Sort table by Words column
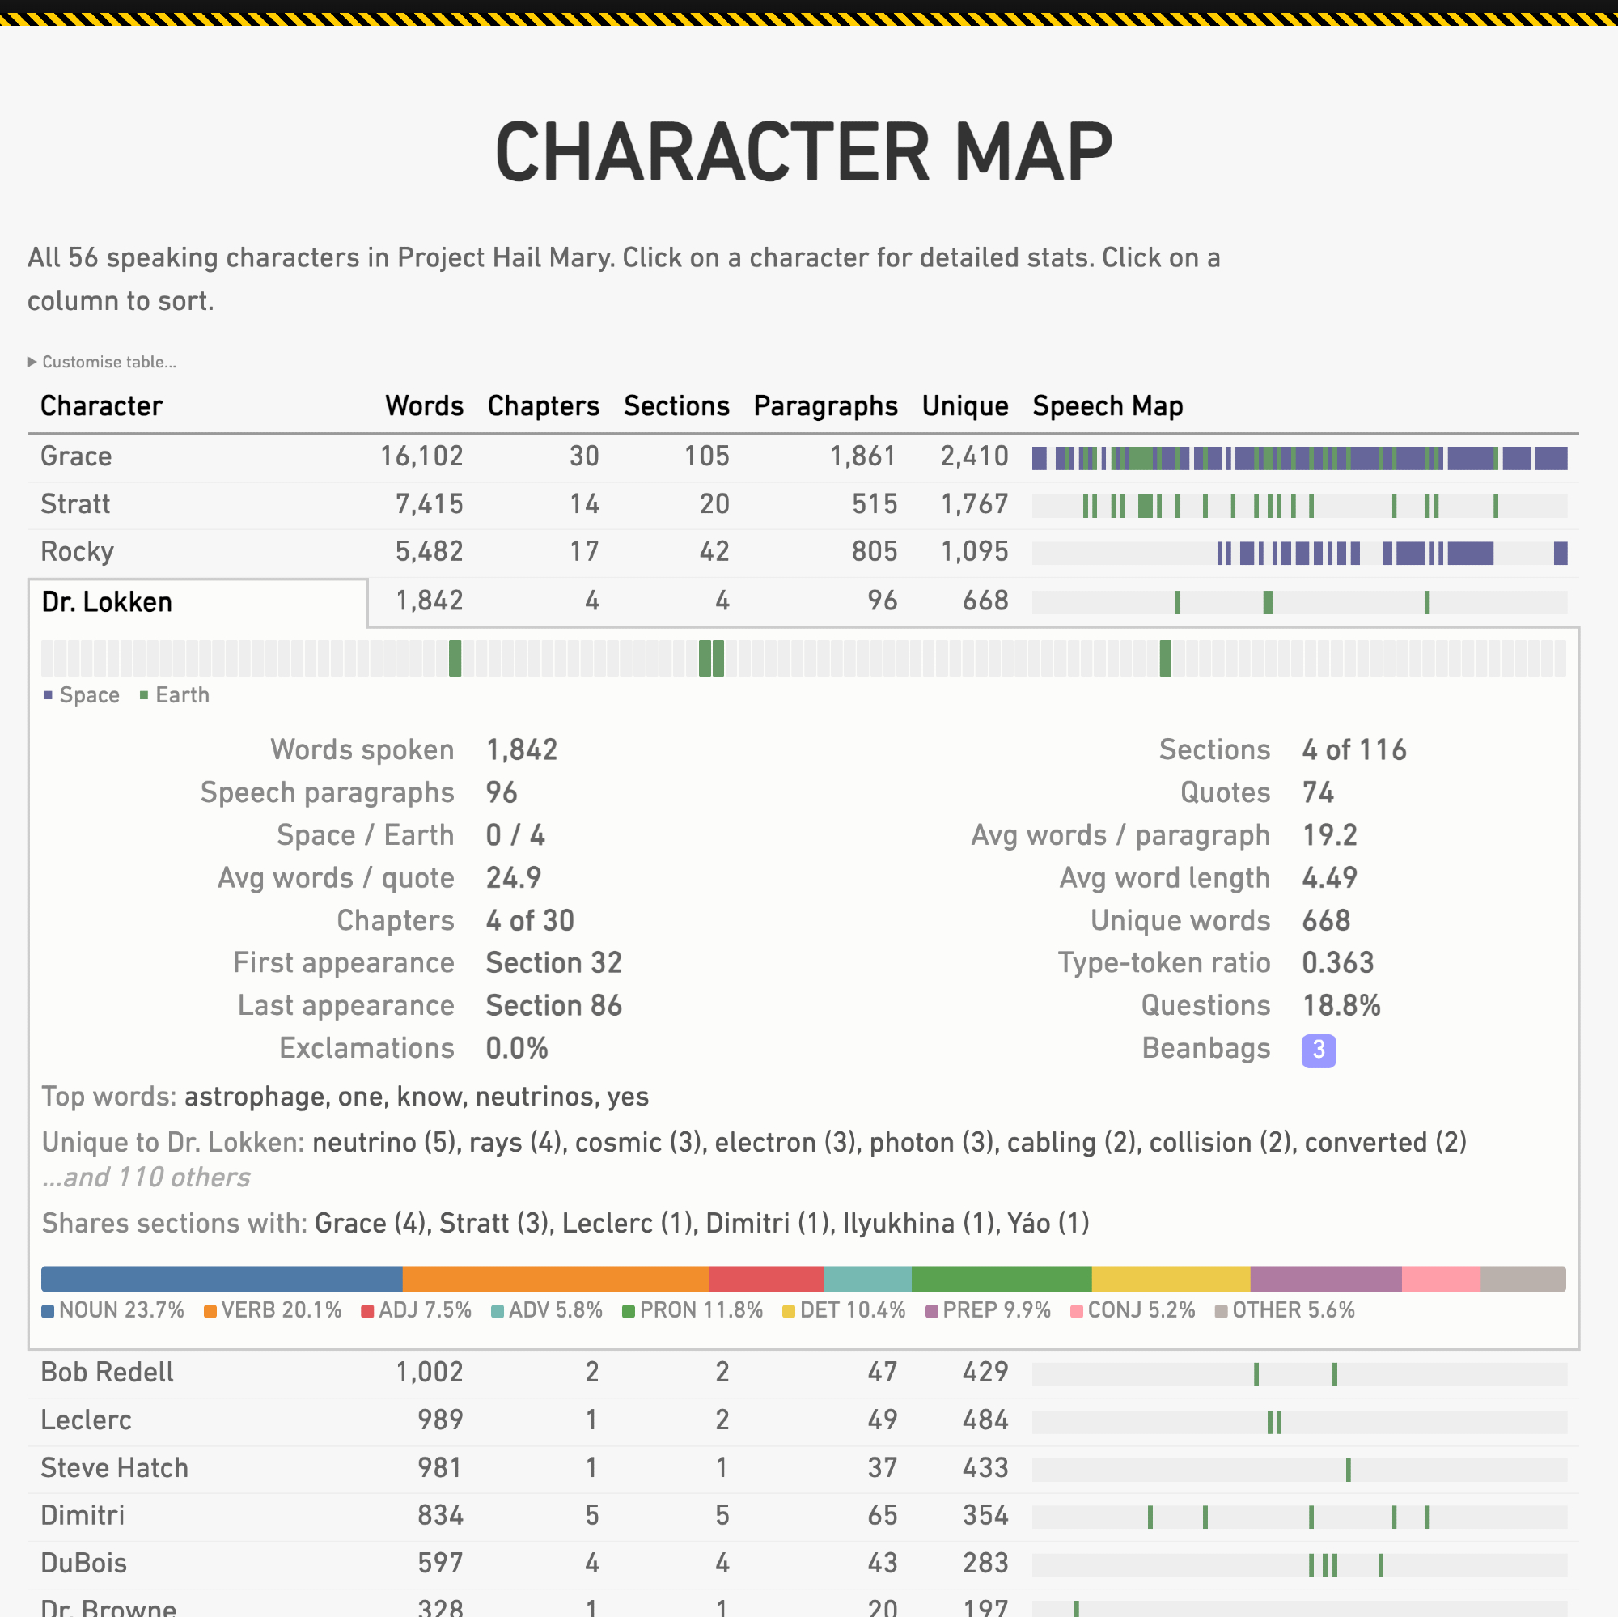1618x1617 pixels. point(424,406)
